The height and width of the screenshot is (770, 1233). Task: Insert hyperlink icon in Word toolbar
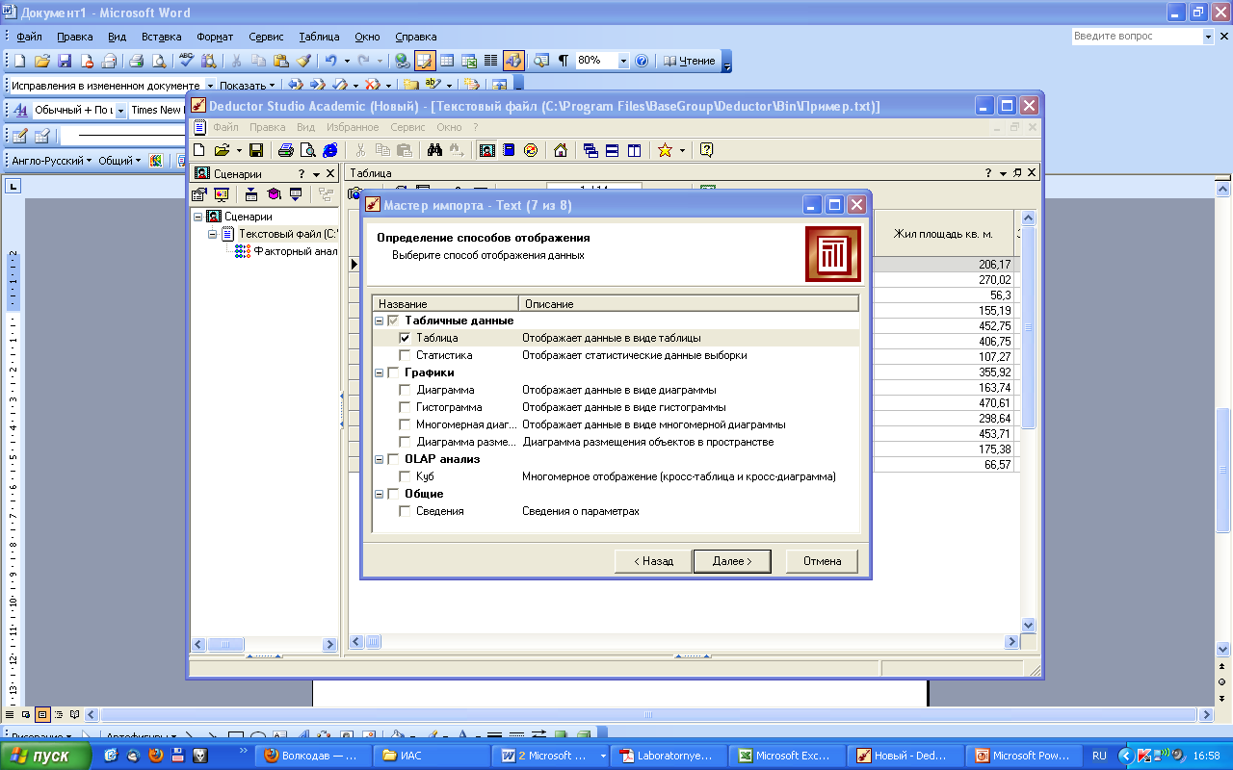pos(403,61)
